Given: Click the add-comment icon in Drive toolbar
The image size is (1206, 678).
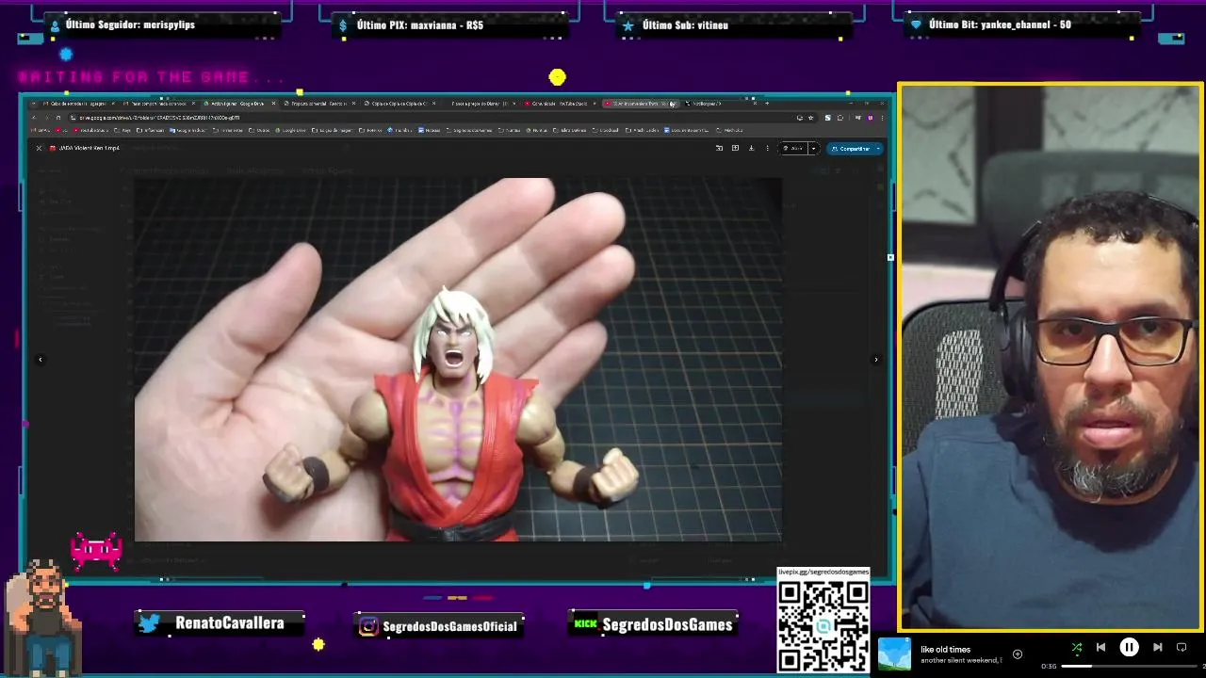Looking at the screenshot, I should pos(735,148).
